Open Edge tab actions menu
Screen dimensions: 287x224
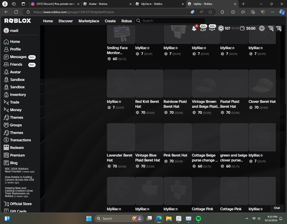click(24, 4)
